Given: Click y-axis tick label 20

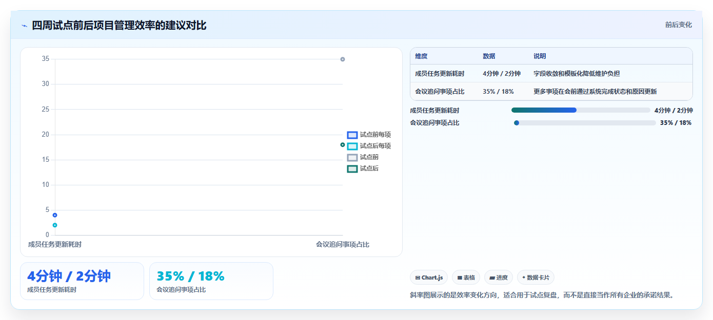Looking at the screenshot, I should pos(46,135).
